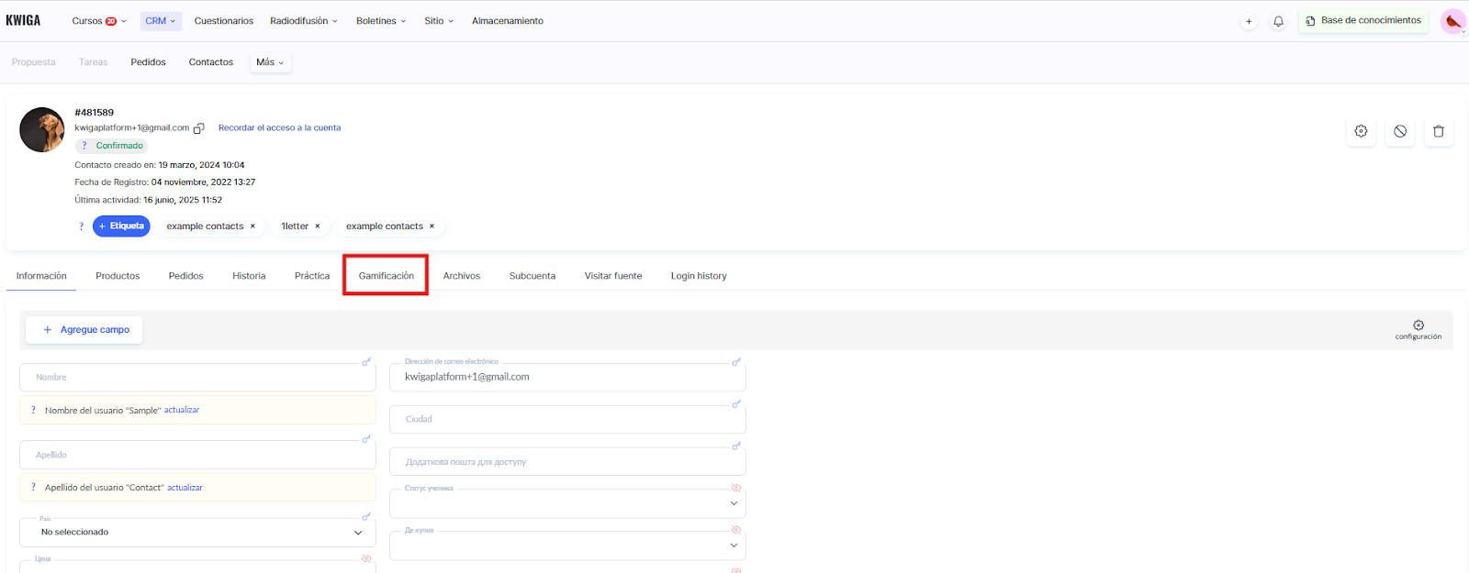1469x573 pixels.
Task: Remove the 1letter tag
Action: (x=318, y=226)
